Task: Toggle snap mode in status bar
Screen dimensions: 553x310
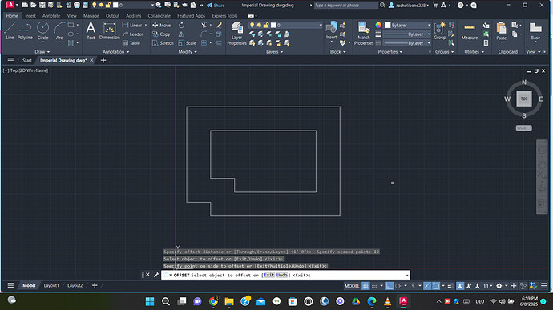Action: click(374, 286)
